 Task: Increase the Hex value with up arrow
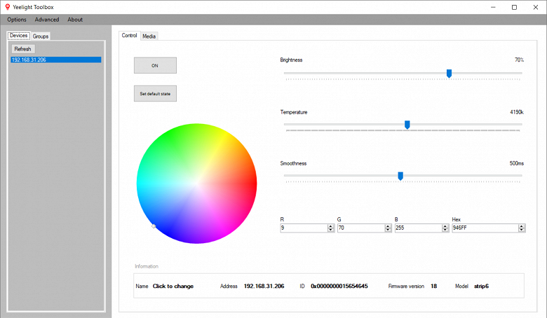pos(522,226)
